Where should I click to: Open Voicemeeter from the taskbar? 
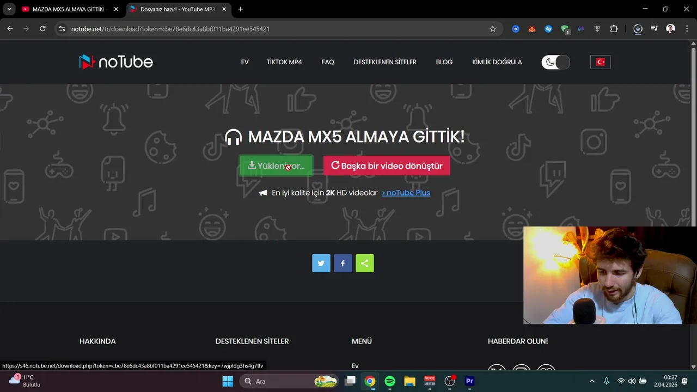430,381
